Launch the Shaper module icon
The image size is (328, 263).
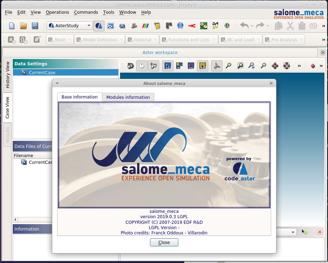point(111,26)
